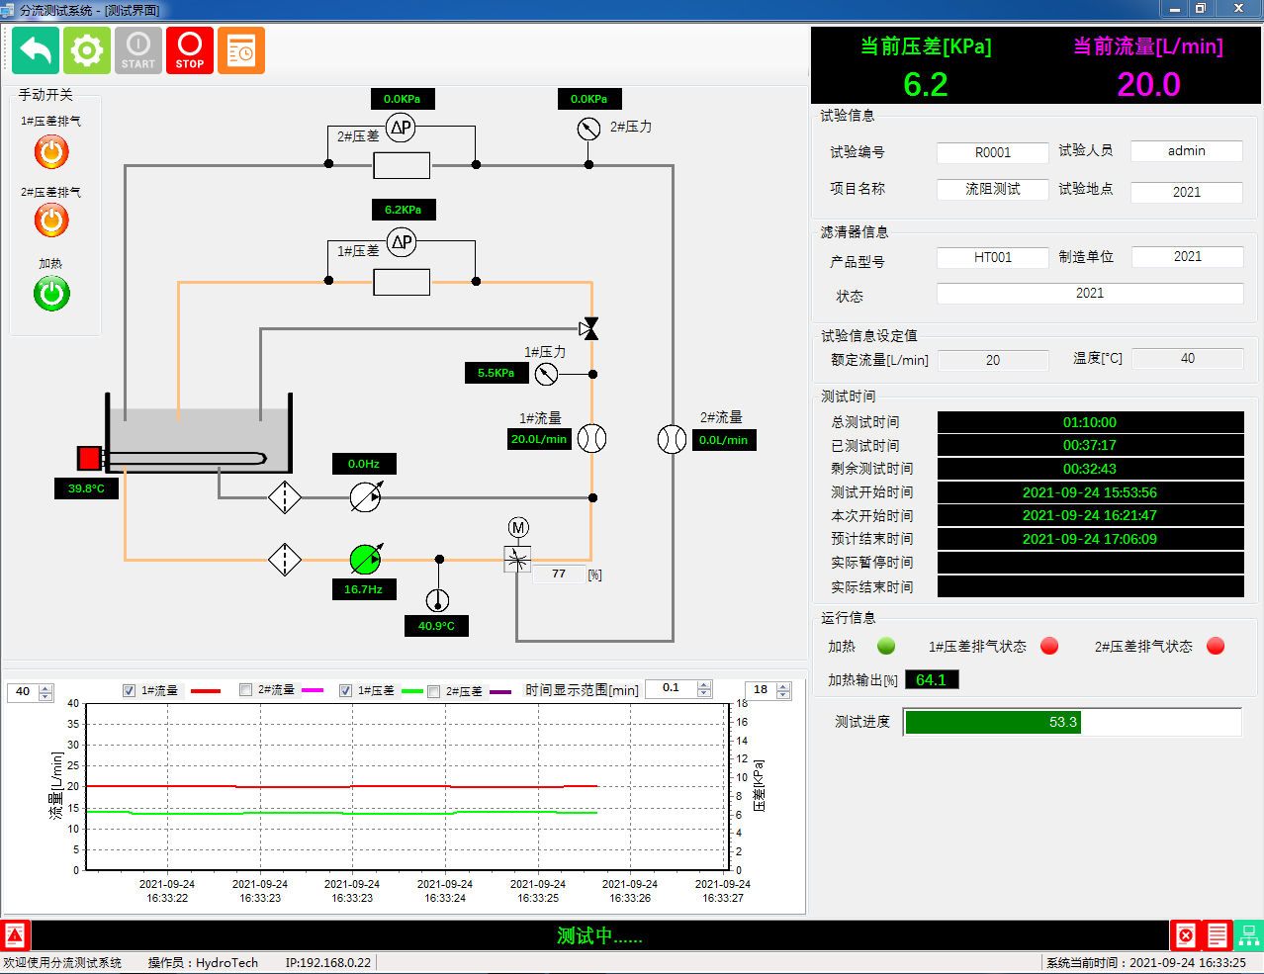Click the large 当前流量 value 20.0
This screenshot has height=974, width=1264.
(1148, 84)
